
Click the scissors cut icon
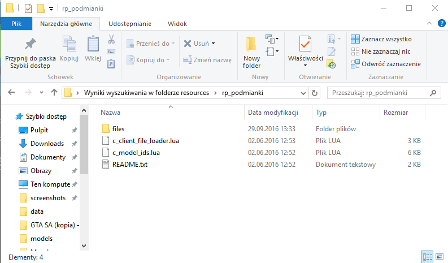click(x=111, y=39)
